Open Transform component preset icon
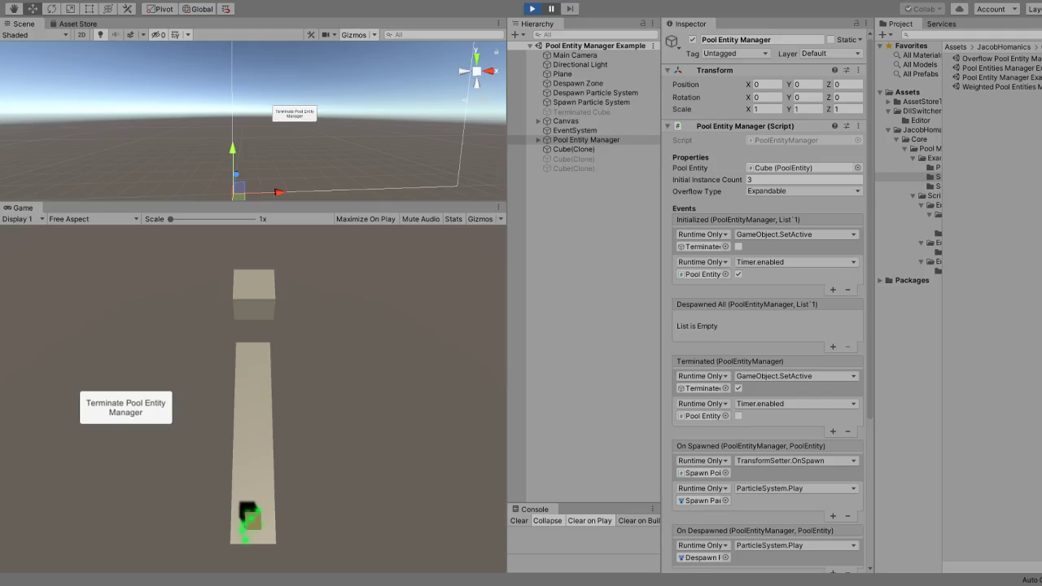1042x586 pixels. pyautogui.click(x=847, y=70)
